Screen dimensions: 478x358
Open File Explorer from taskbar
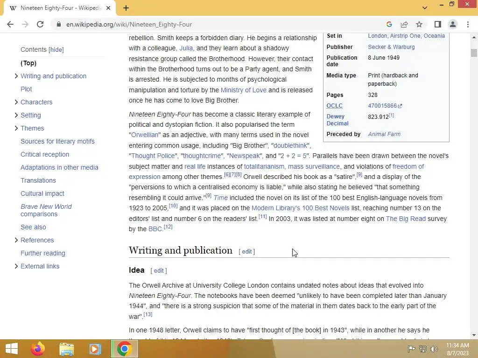(x=66, y=349)
